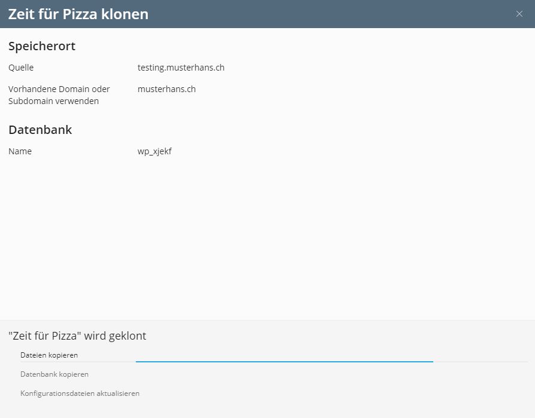Image resolution: width=535 pixels, height=418 pixels.
Task: Click the dialog title Zeit für Pizza klonen
Action: [x=78, y=14]
